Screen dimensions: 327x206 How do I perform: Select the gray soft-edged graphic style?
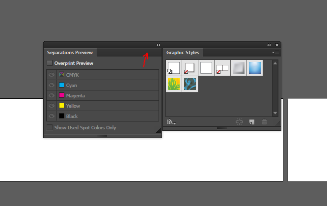239,68
